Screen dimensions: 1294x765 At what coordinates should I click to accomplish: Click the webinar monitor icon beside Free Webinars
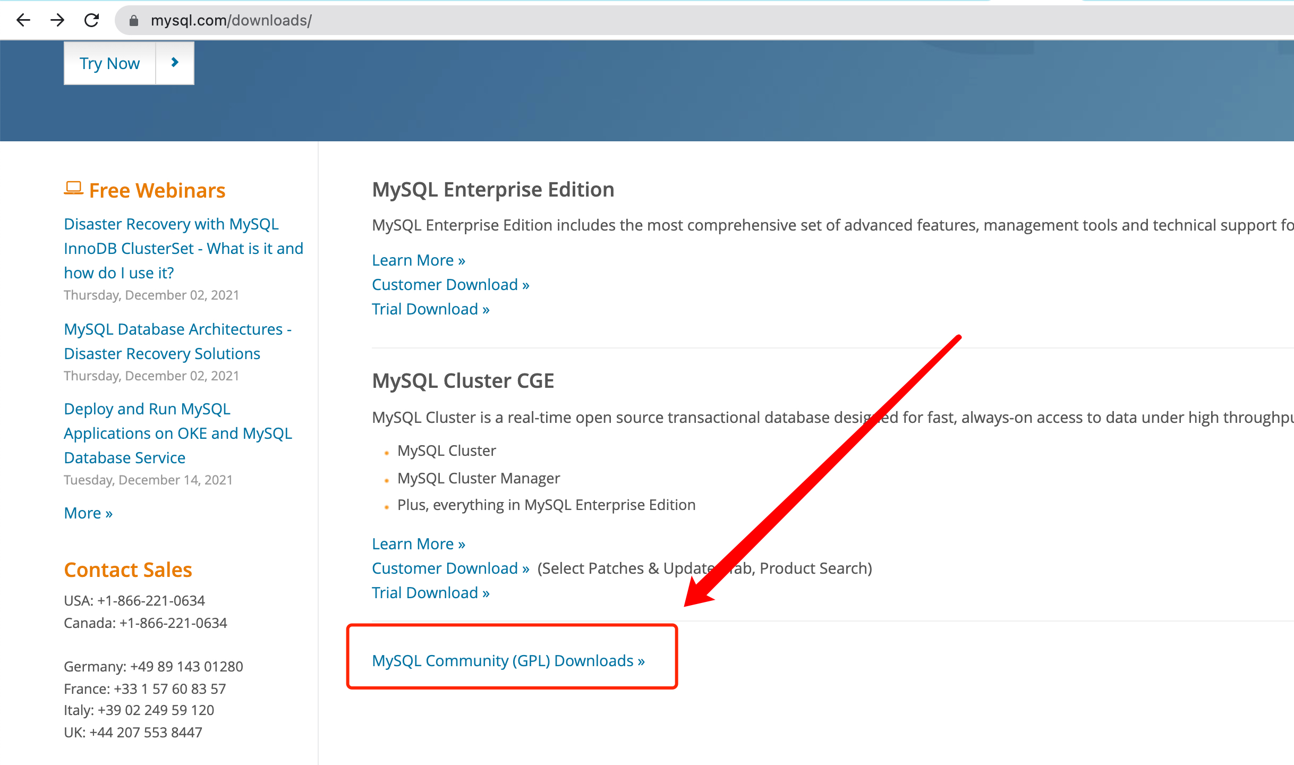73,188
